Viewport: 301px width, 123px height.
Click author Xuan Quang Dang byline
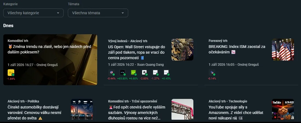150,64
